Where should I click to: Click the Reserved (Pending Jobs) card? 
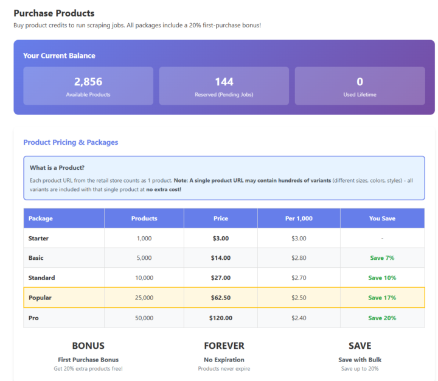point(224,86)
